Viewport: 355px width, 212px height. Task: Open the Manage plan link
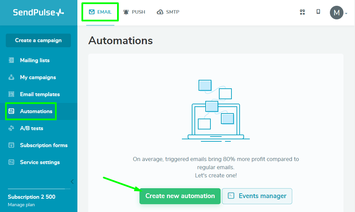tap(21, 205)
